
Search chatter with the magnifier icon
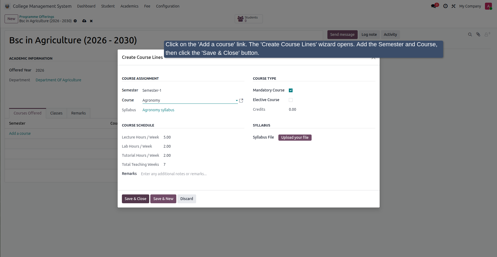(x=470, y=34)
